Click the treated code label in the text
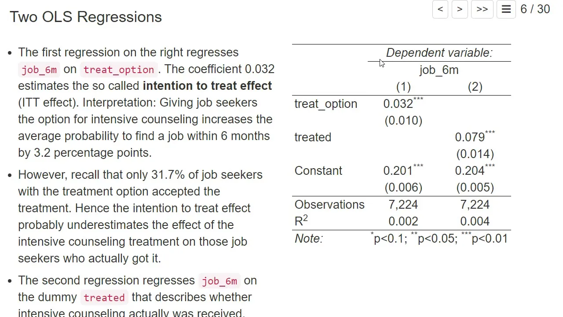Viewport: 563px width, 317px height. [x=104, y=298]
